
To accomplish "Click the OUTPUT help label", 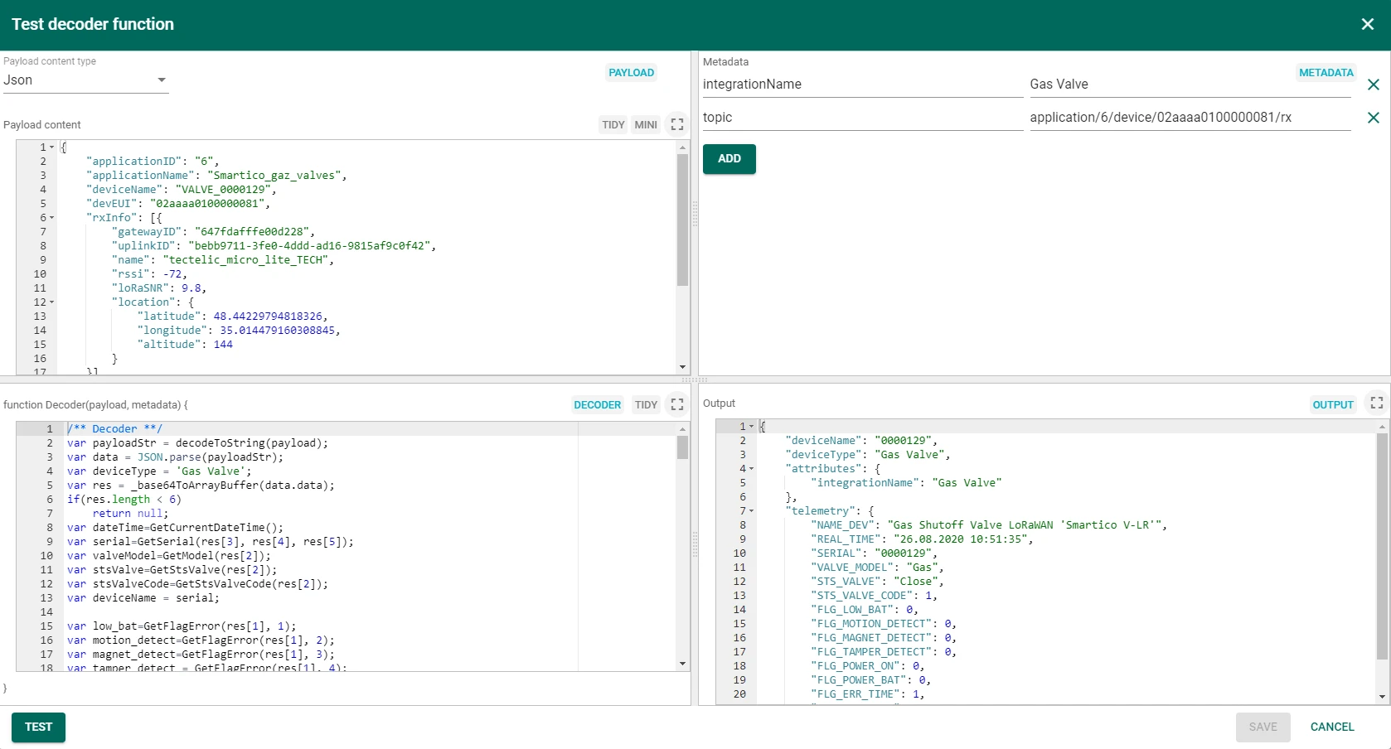I will (1333, 405).
